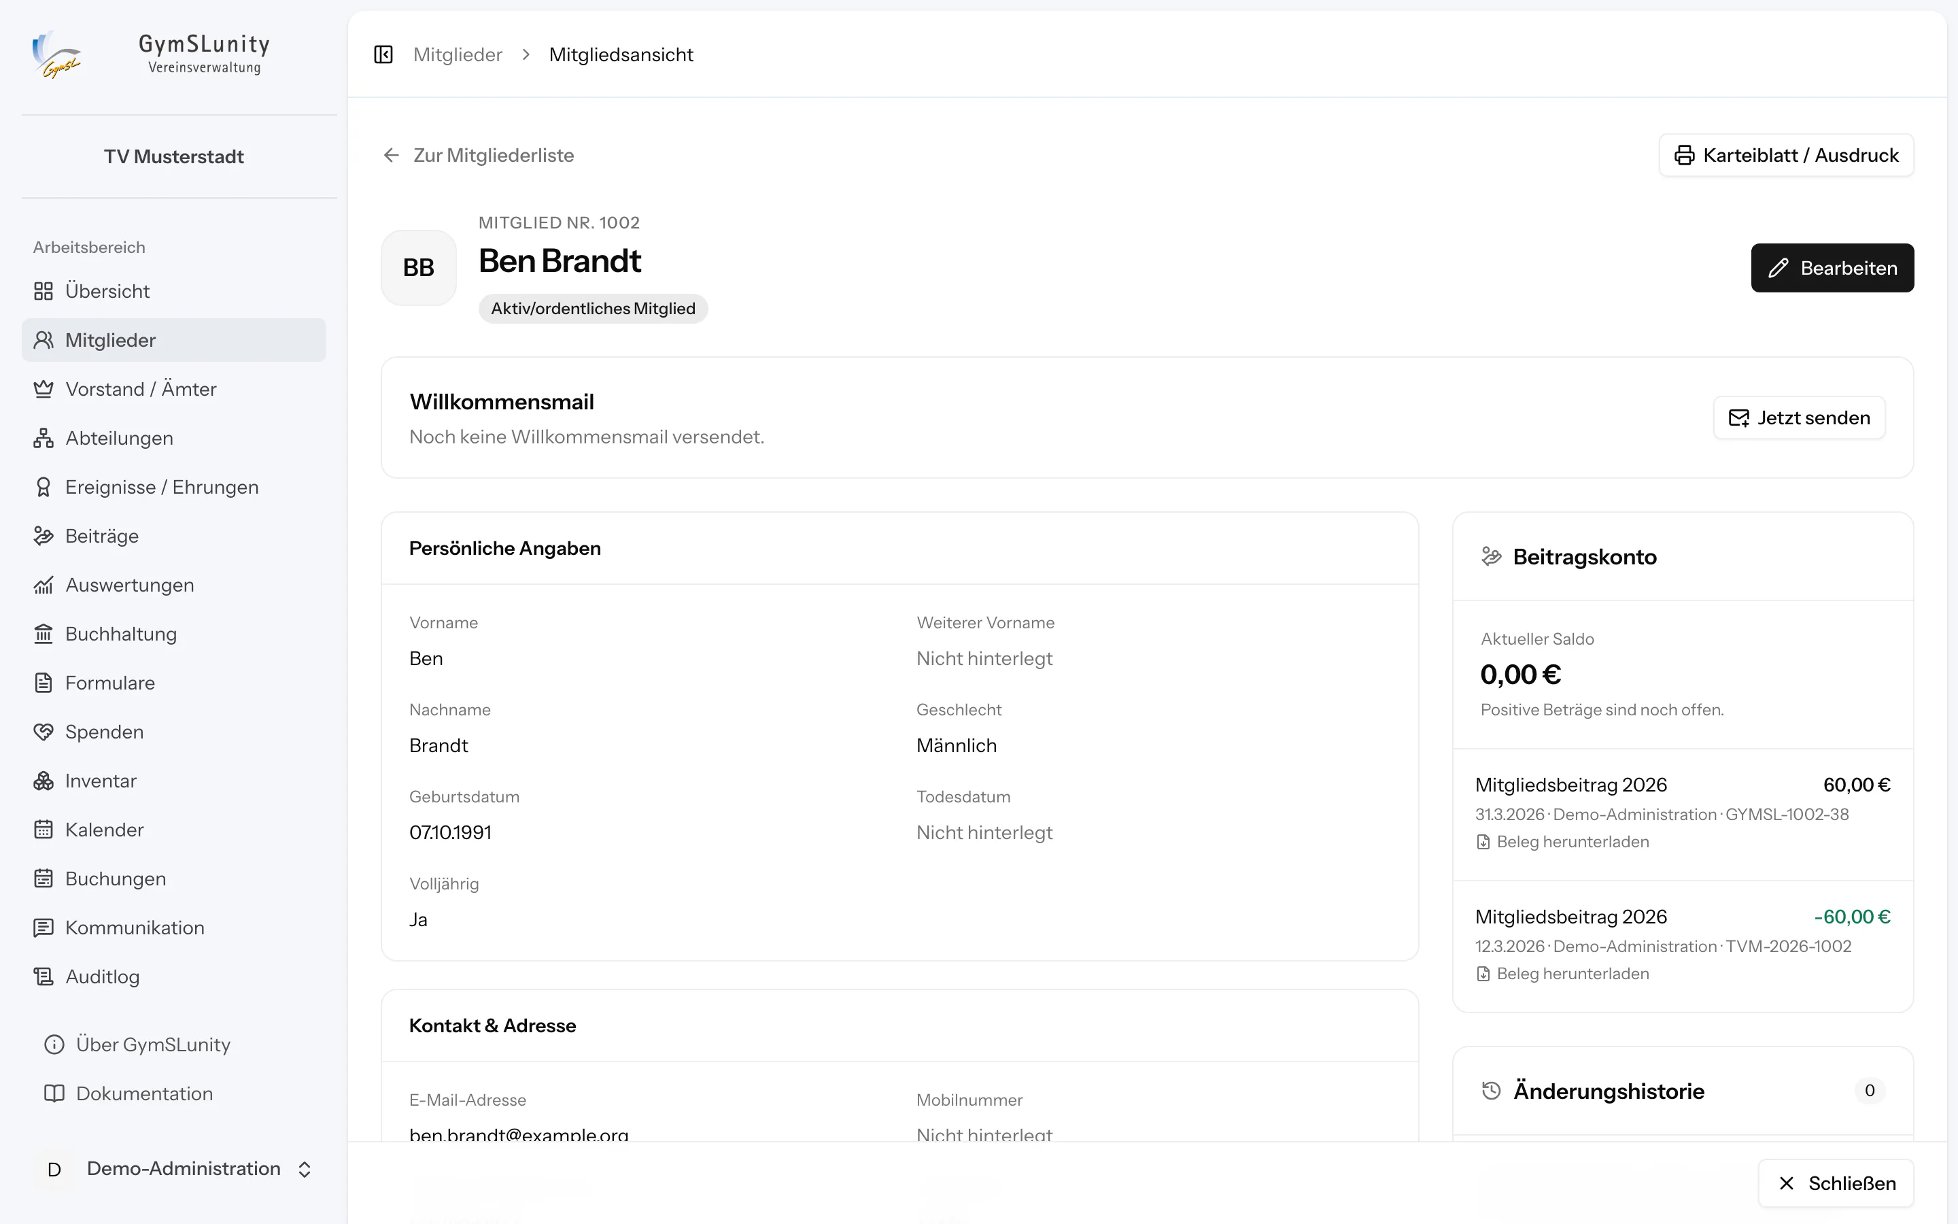Image resolution: width=1958 pixels, height=1224 pixels.
Task: Open Vorstand / Ämter section
Action: [x=174, y=388]
